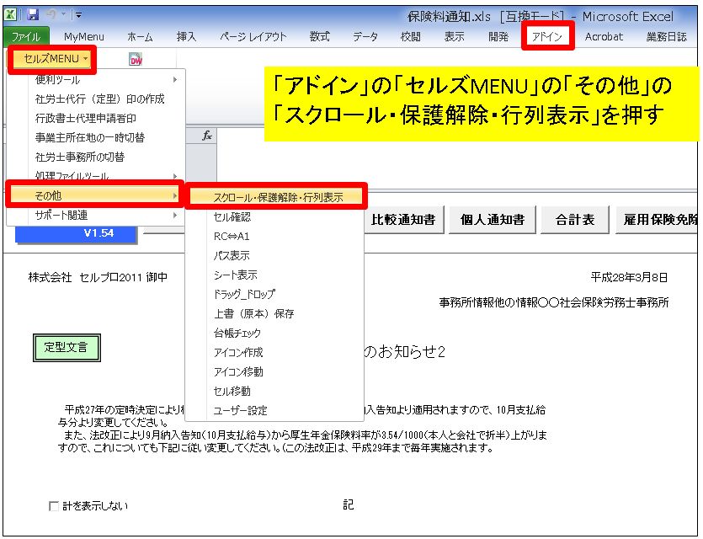Switch to the 開発 tab
This screenshot has width=703, height=539.
pyautogui.click(x=498, y=37)
